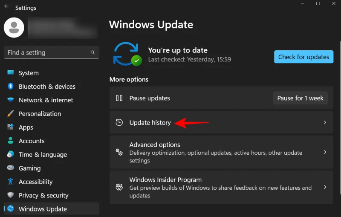This screenshot has width=341, height=217.
Task: Open Accessibility settings
Action: pyautogui.click(x=51, y=182)
